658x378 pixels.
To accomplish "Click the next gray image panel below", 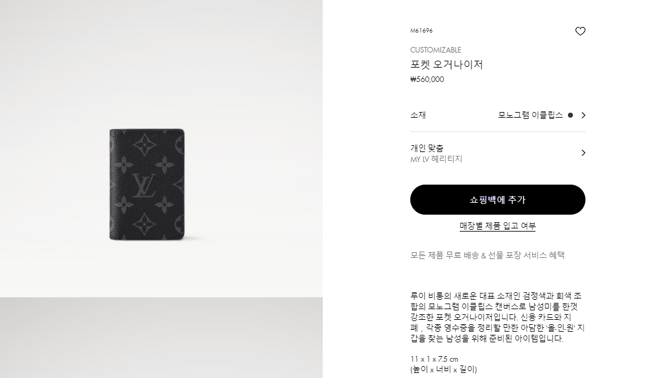I will point(161,338).
